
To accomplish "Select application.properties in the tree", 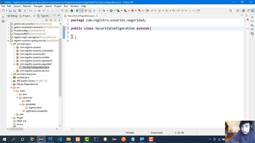I will coord(36,111).
